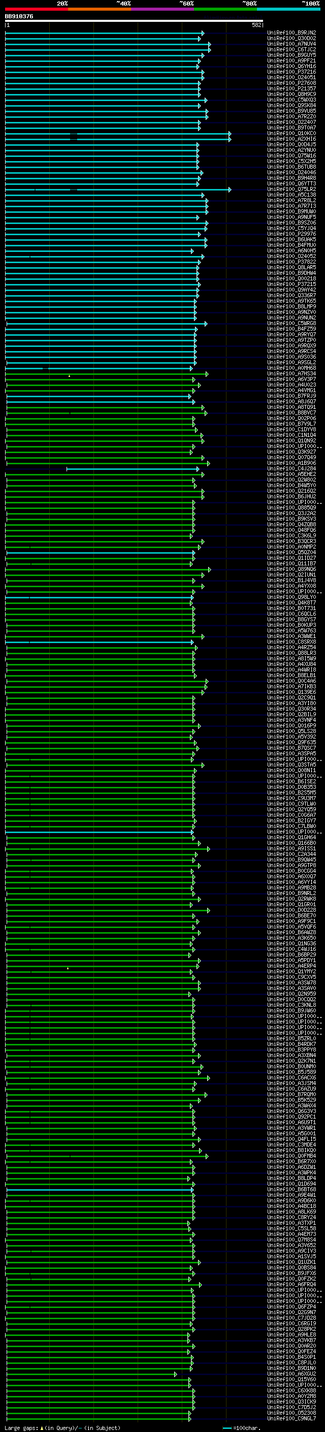Click the UniRef100_Q10KC0 label
The width and height of the screenshot is (325, 1432).
tap(291, 134)
